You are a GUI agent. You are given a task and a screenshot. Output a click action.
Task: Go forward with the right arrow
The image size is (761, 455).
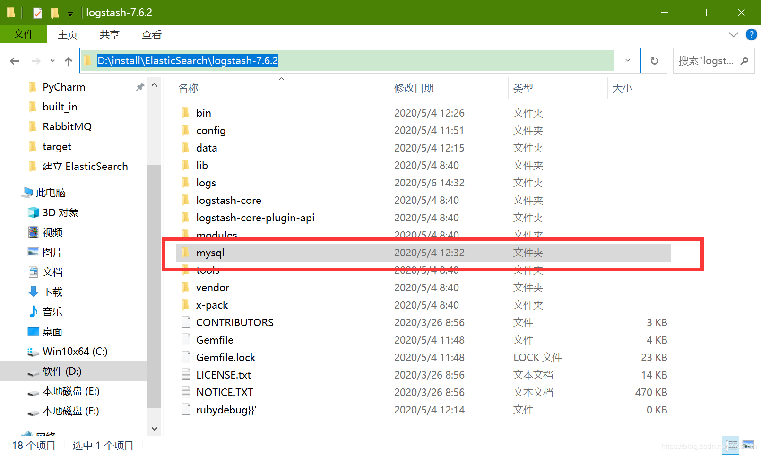[36, 61]
